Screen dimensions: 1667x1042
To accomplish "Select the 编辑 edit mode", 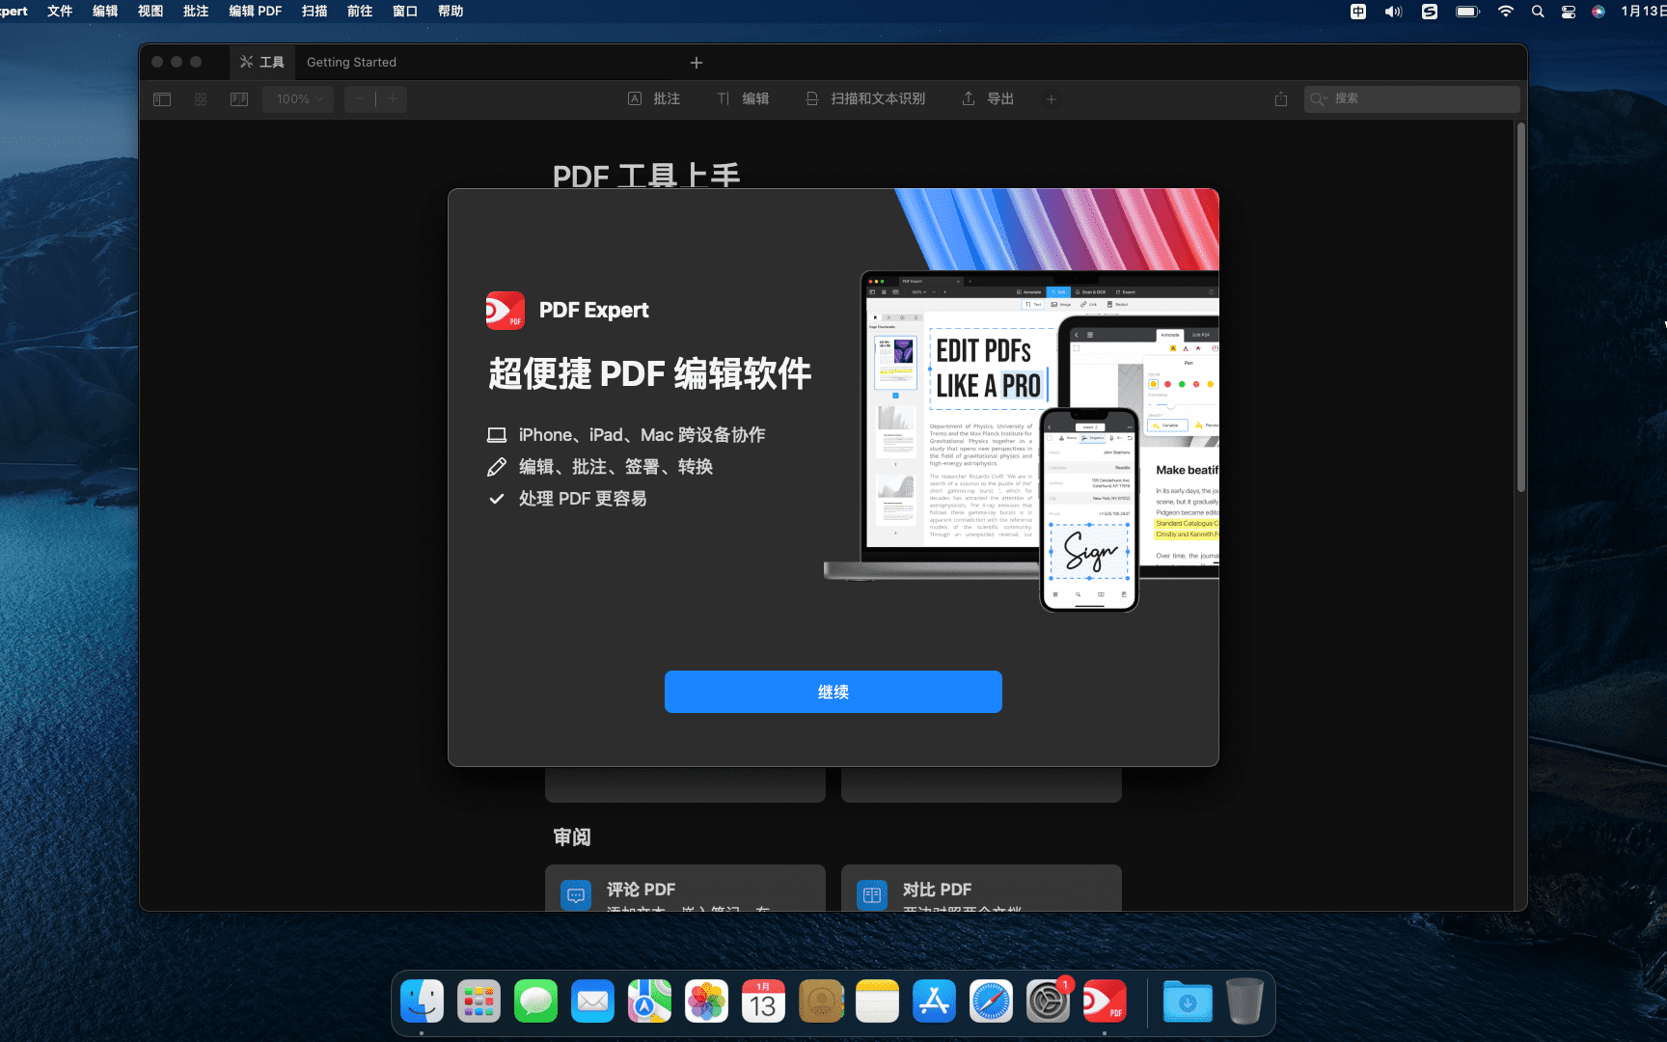I will click(x=743, y=98).
